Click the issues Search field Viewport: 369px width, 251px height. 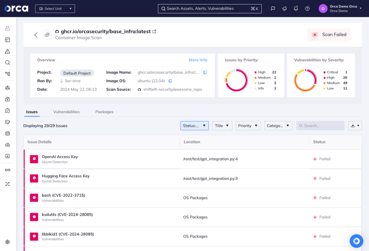pyautogui.click(x=321, y=126)
